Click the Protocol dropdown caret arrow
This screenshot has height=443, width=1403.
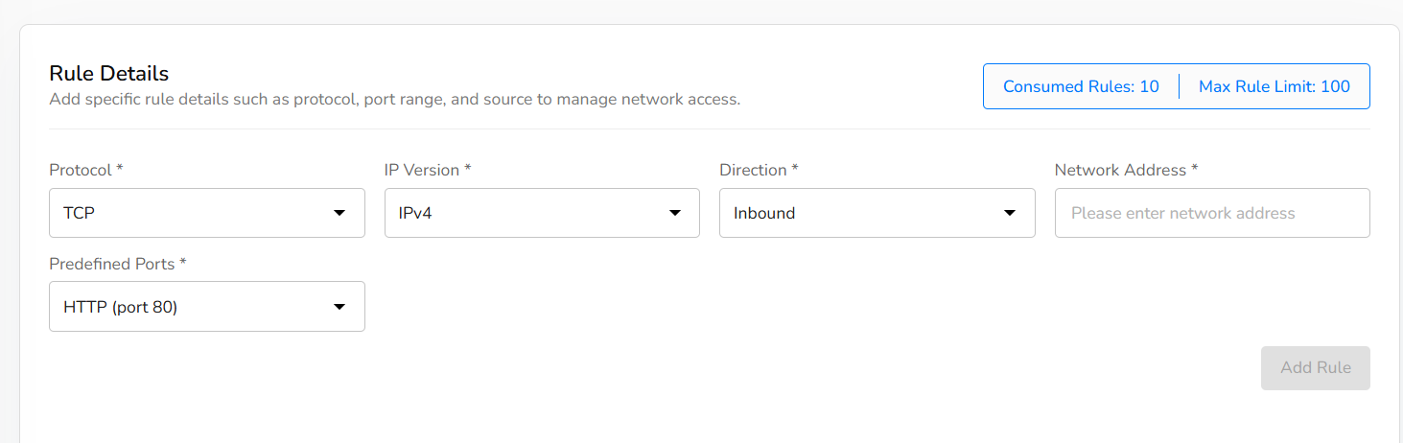[x=339, y=213]
